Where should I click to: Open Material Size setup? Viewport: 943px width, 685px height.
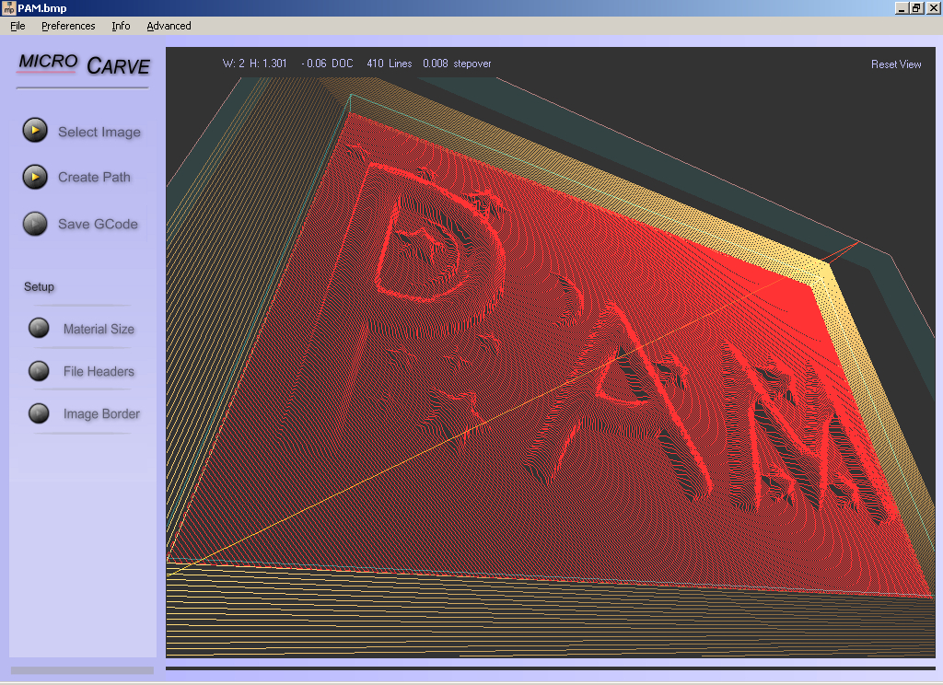(99, 329)
